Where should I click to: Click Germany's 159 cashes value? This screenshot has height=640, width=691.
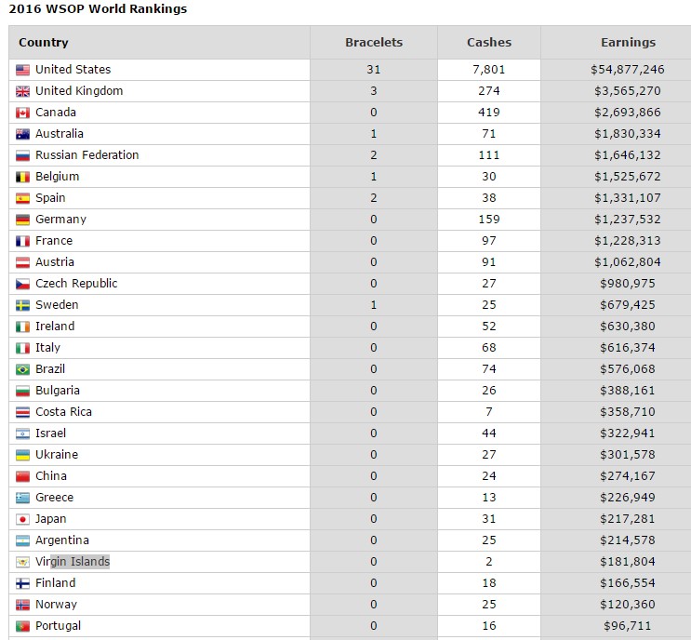[x=489, y=219]
